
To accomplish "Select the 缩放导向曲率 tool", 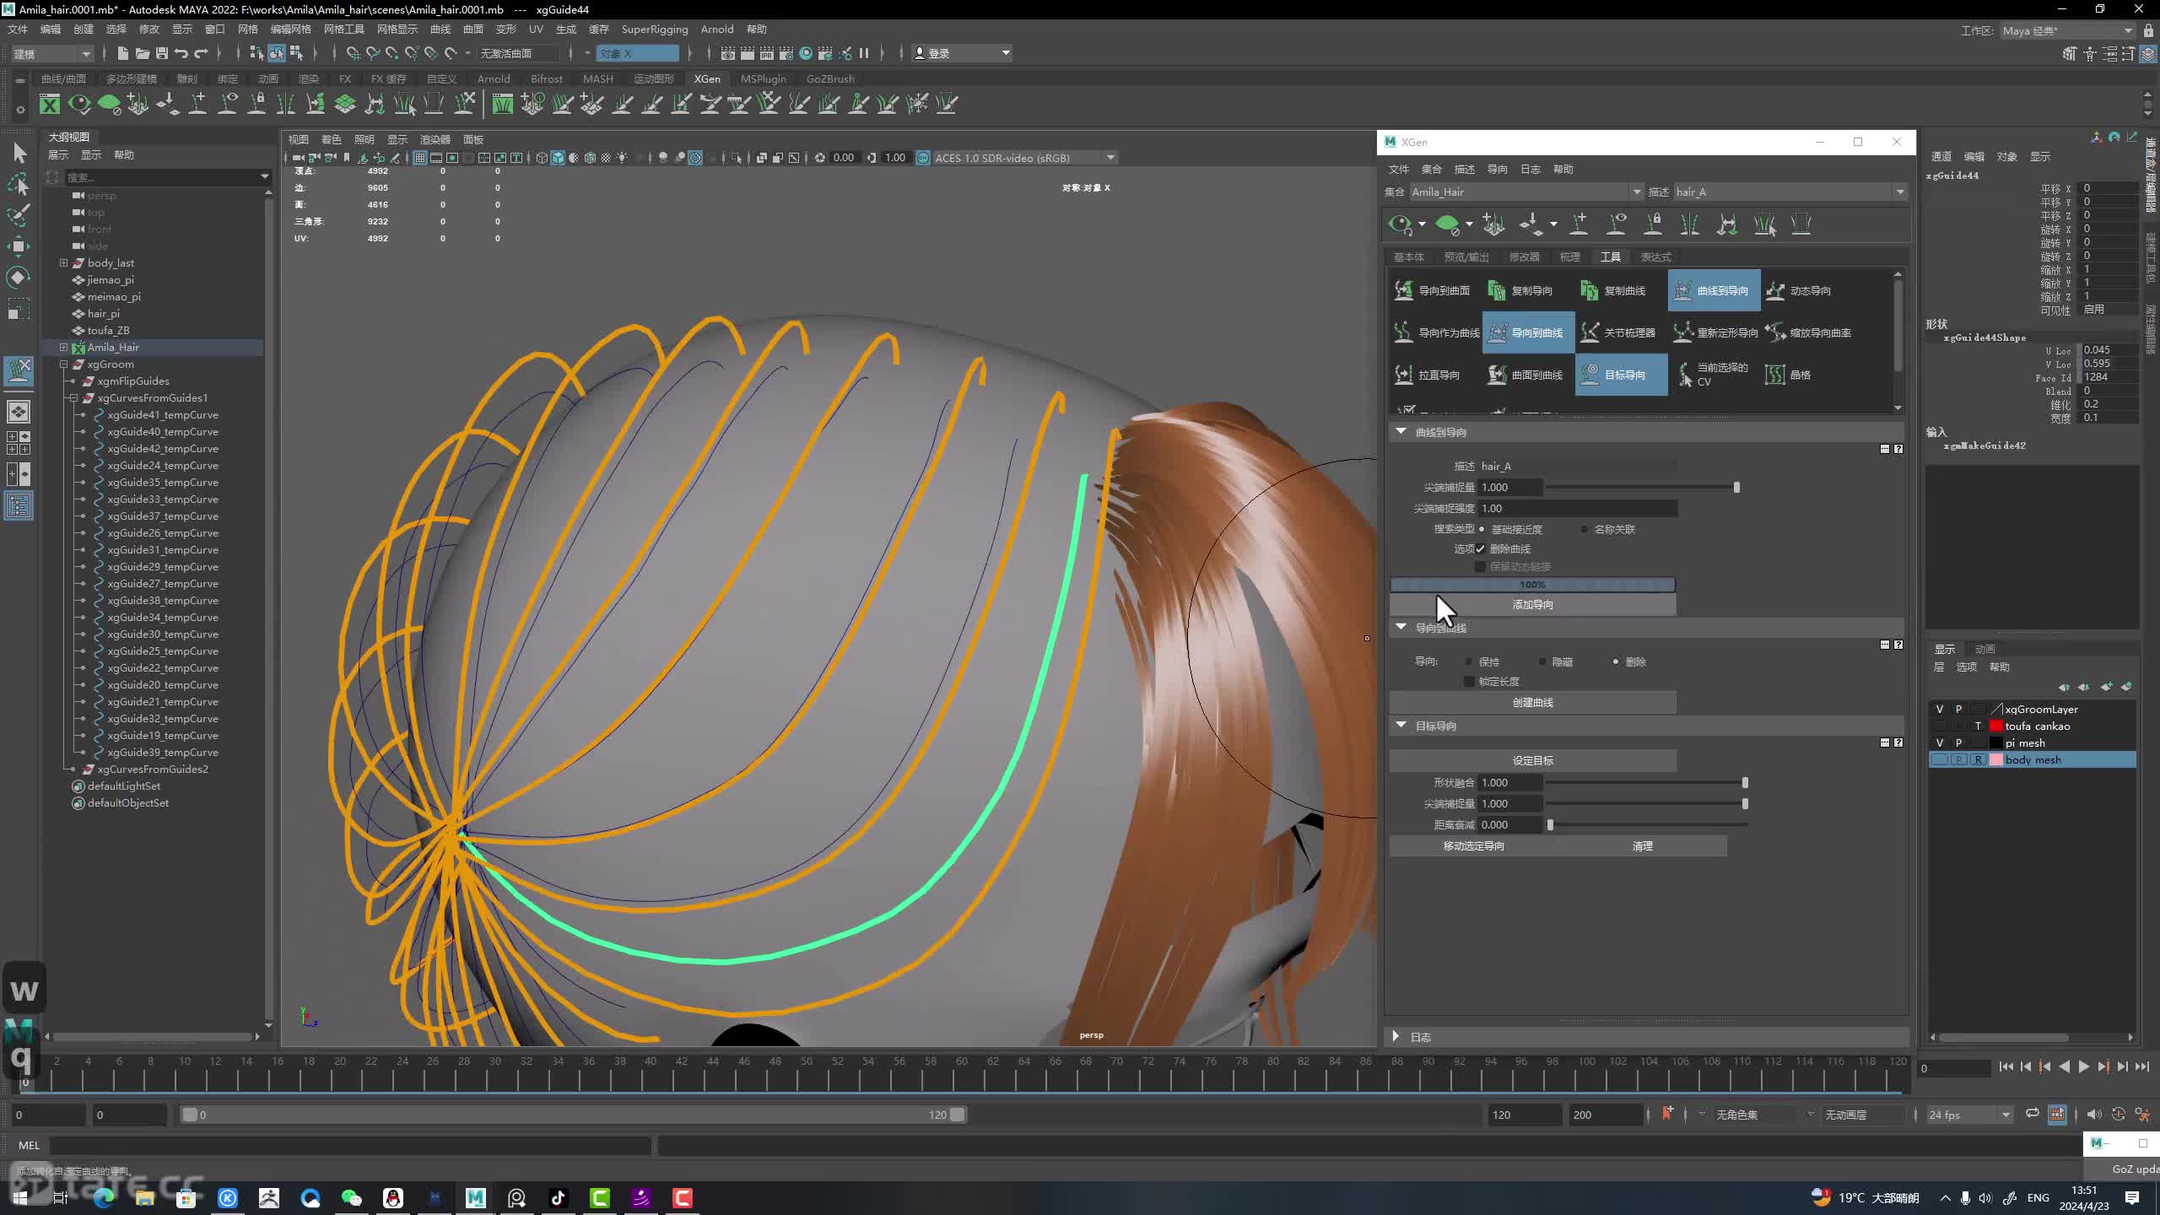I will (1807, 332).
